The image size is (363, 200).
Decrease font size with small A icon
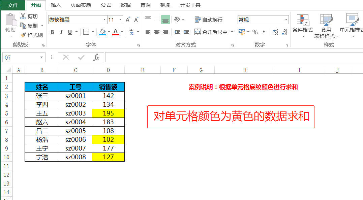(x=136, y=20)
